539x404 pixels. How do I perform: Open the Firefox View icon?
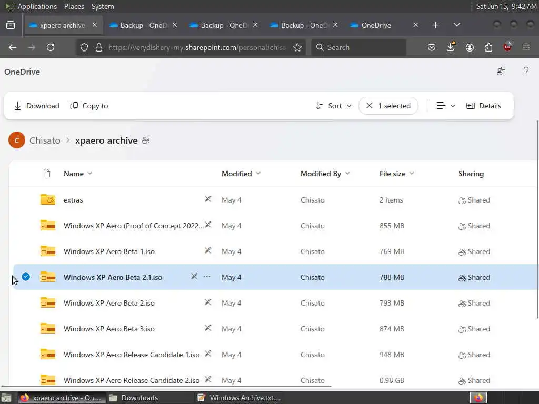point(11,25)
